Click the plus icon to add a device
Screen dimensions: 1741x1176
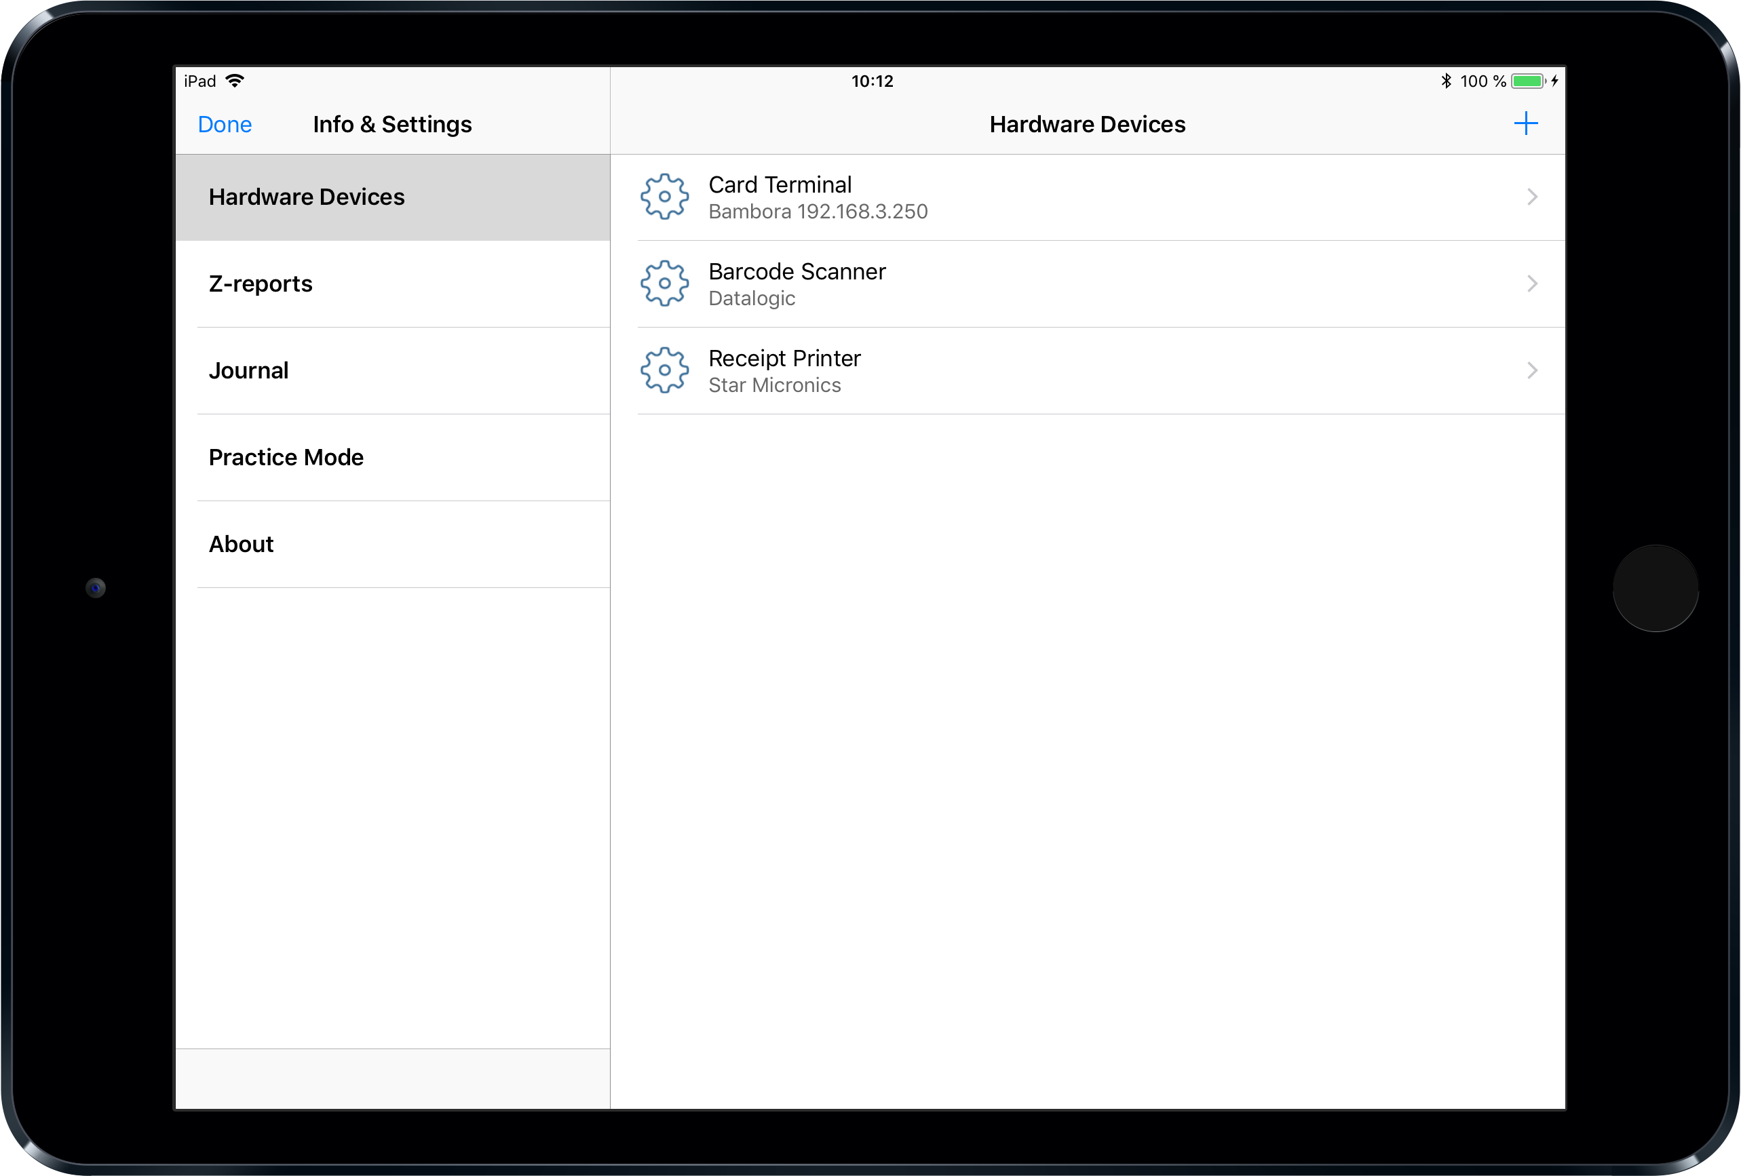tap(1526, 123)
